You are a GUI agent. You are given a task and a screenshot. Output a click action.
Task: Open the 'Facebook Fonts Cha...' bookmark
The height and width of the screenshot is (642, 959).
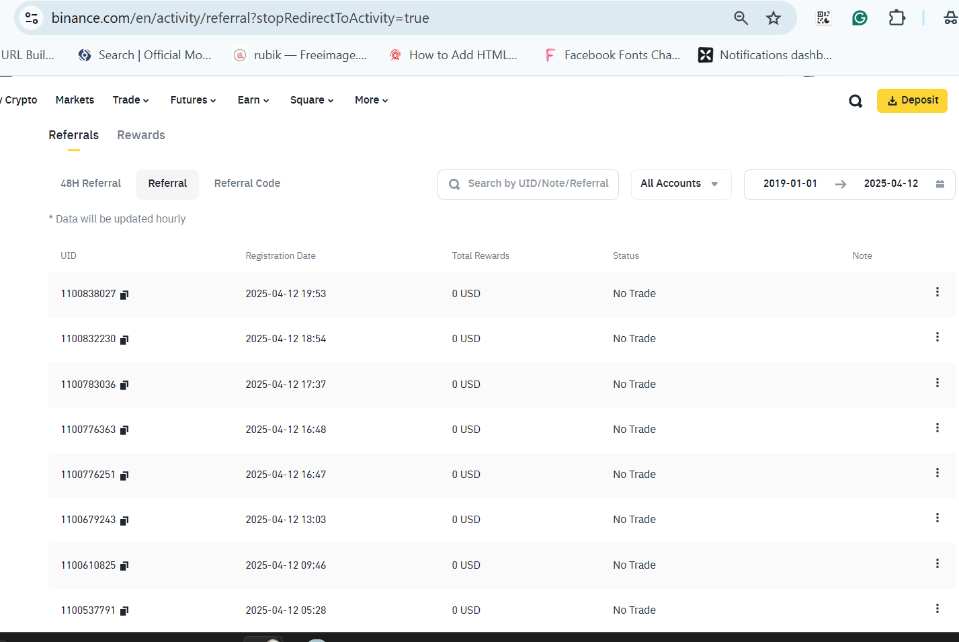point(612,55)
